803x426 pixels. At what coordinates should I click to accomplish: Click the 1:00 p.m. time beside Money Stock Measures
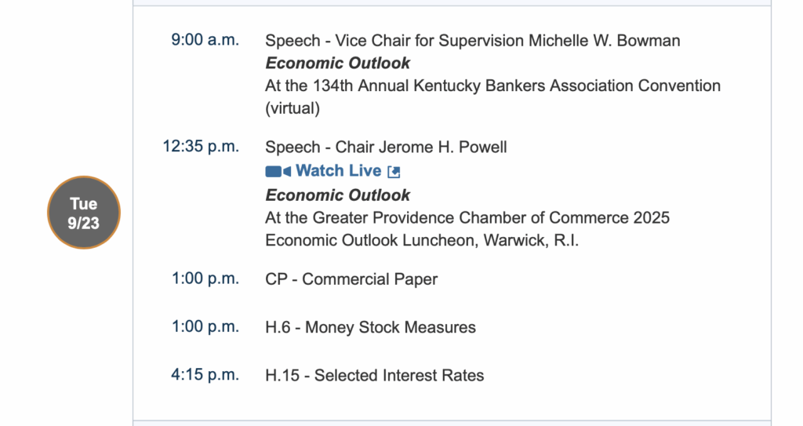click(205, 327)
